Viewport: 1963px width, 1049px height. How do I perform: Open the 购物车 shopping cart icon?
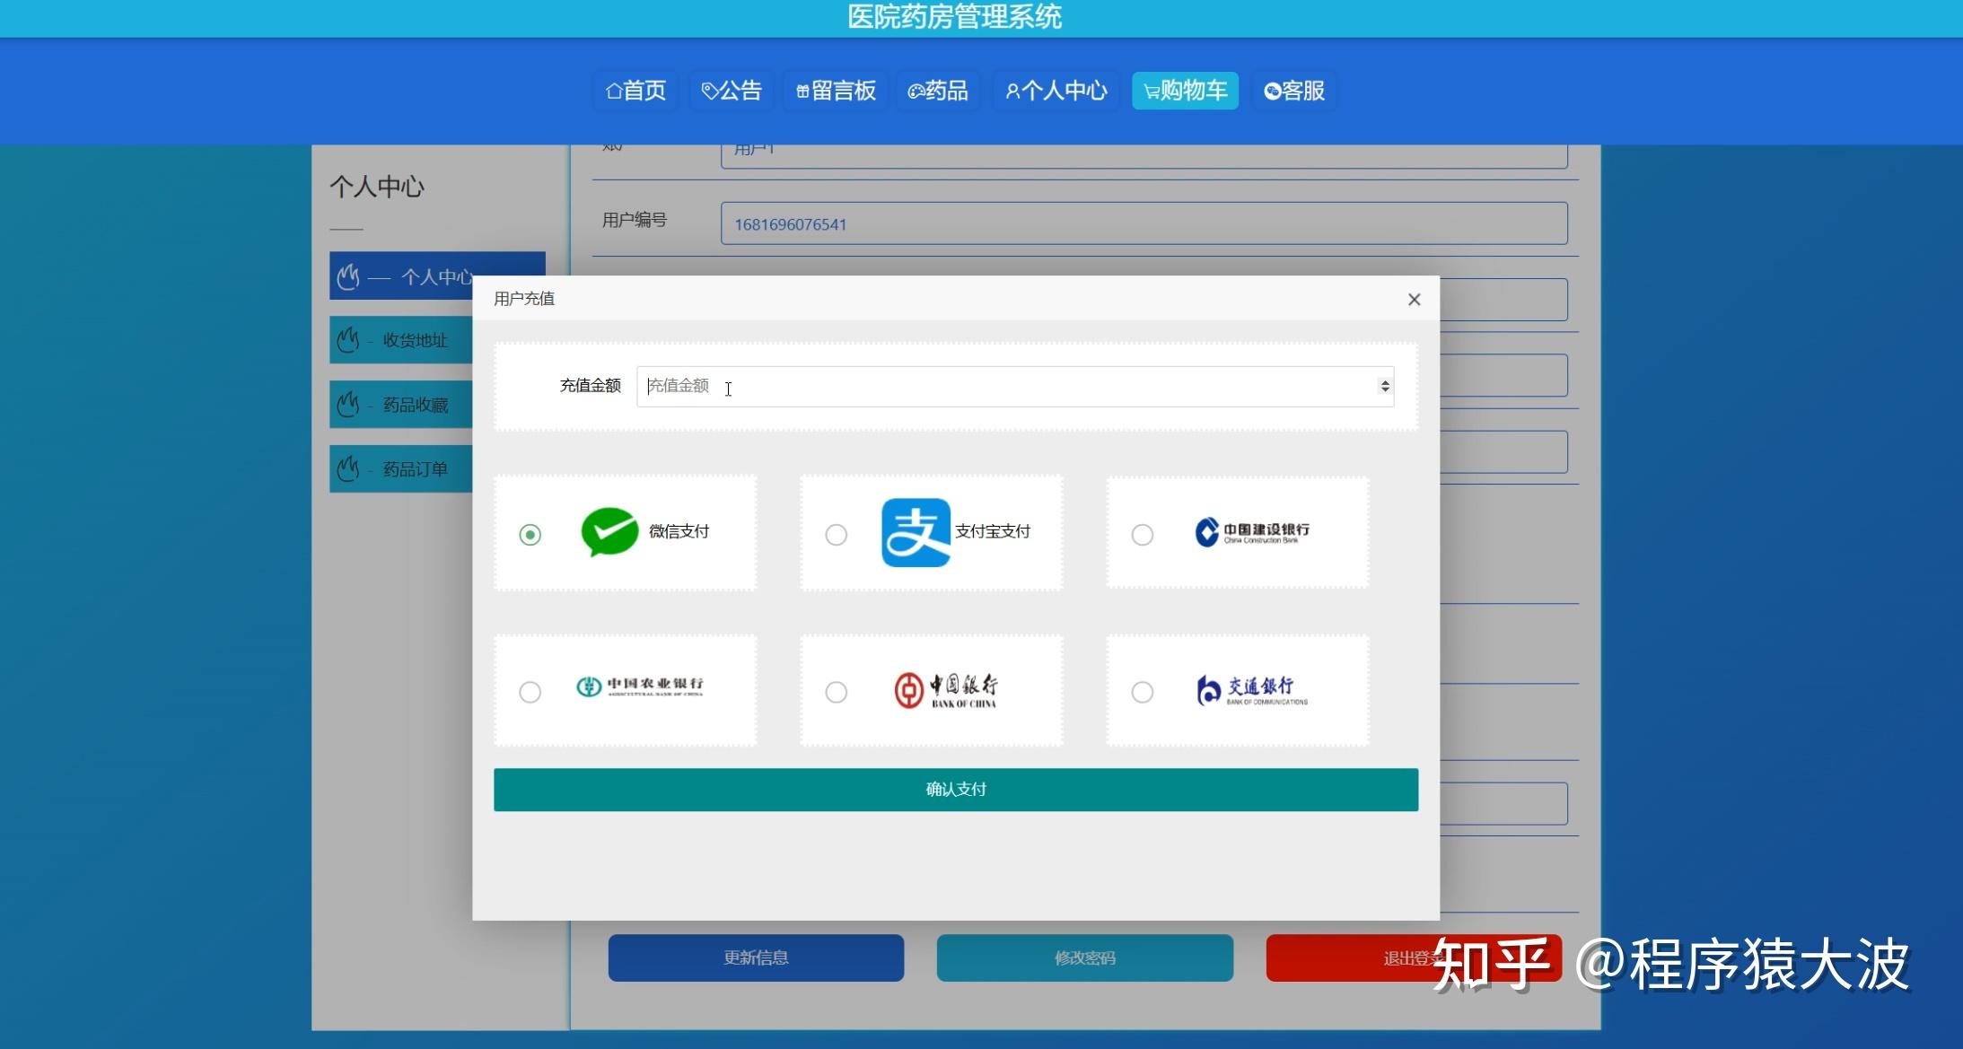tap(1150, 90)
